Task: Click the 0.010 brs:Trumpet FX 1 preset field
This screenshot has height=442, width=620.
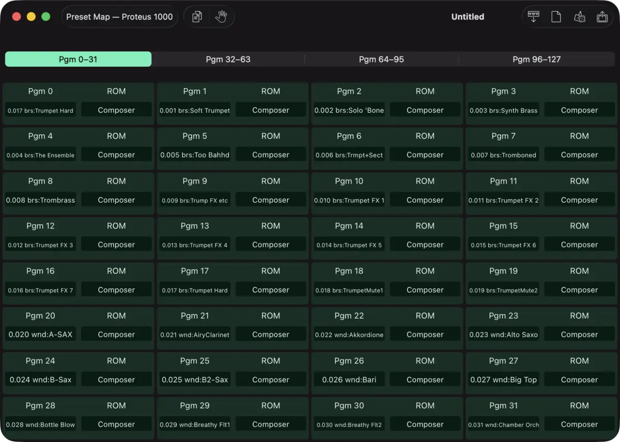Action: pos(349,200)
